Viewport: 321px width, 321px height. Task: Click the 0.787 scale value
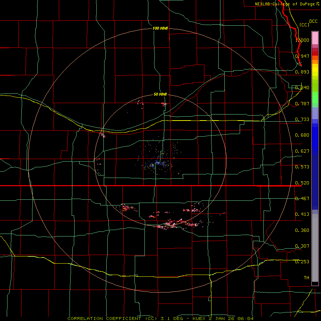tap(302, 103)
